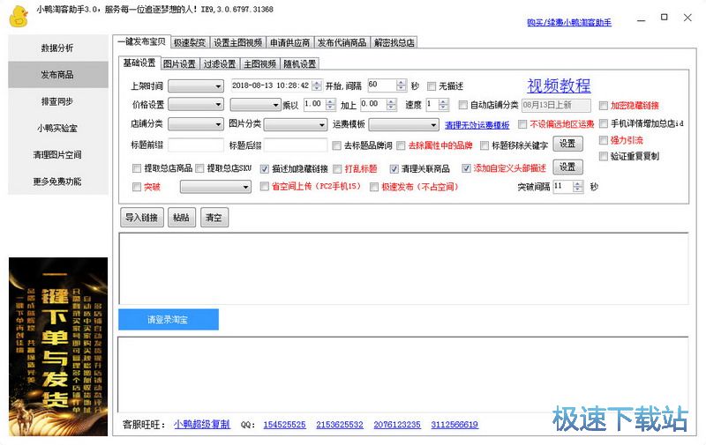Click the 突破间隔 seconds stepper
The height and width of the screenshot is (445, 706).
577,187
